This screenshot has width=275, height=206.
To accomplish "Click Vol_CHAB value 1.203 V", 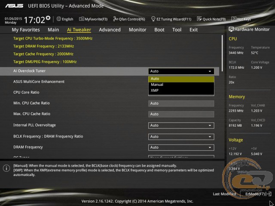I will [257, 111].
